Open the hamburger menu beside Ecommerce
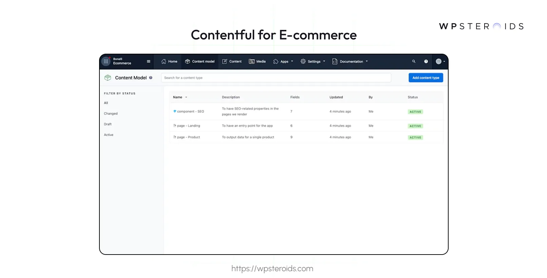 point(148,62)
